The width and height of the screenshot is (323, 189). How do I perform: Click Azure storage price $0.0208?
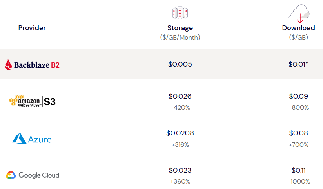pyautogui.click(x=180, y=133)
